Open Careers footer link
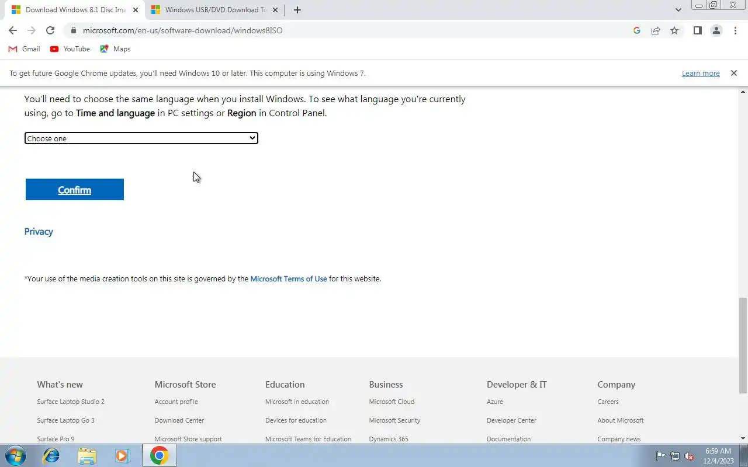The width and height of the screenshot is (748, 467). (x=608, y=402)
